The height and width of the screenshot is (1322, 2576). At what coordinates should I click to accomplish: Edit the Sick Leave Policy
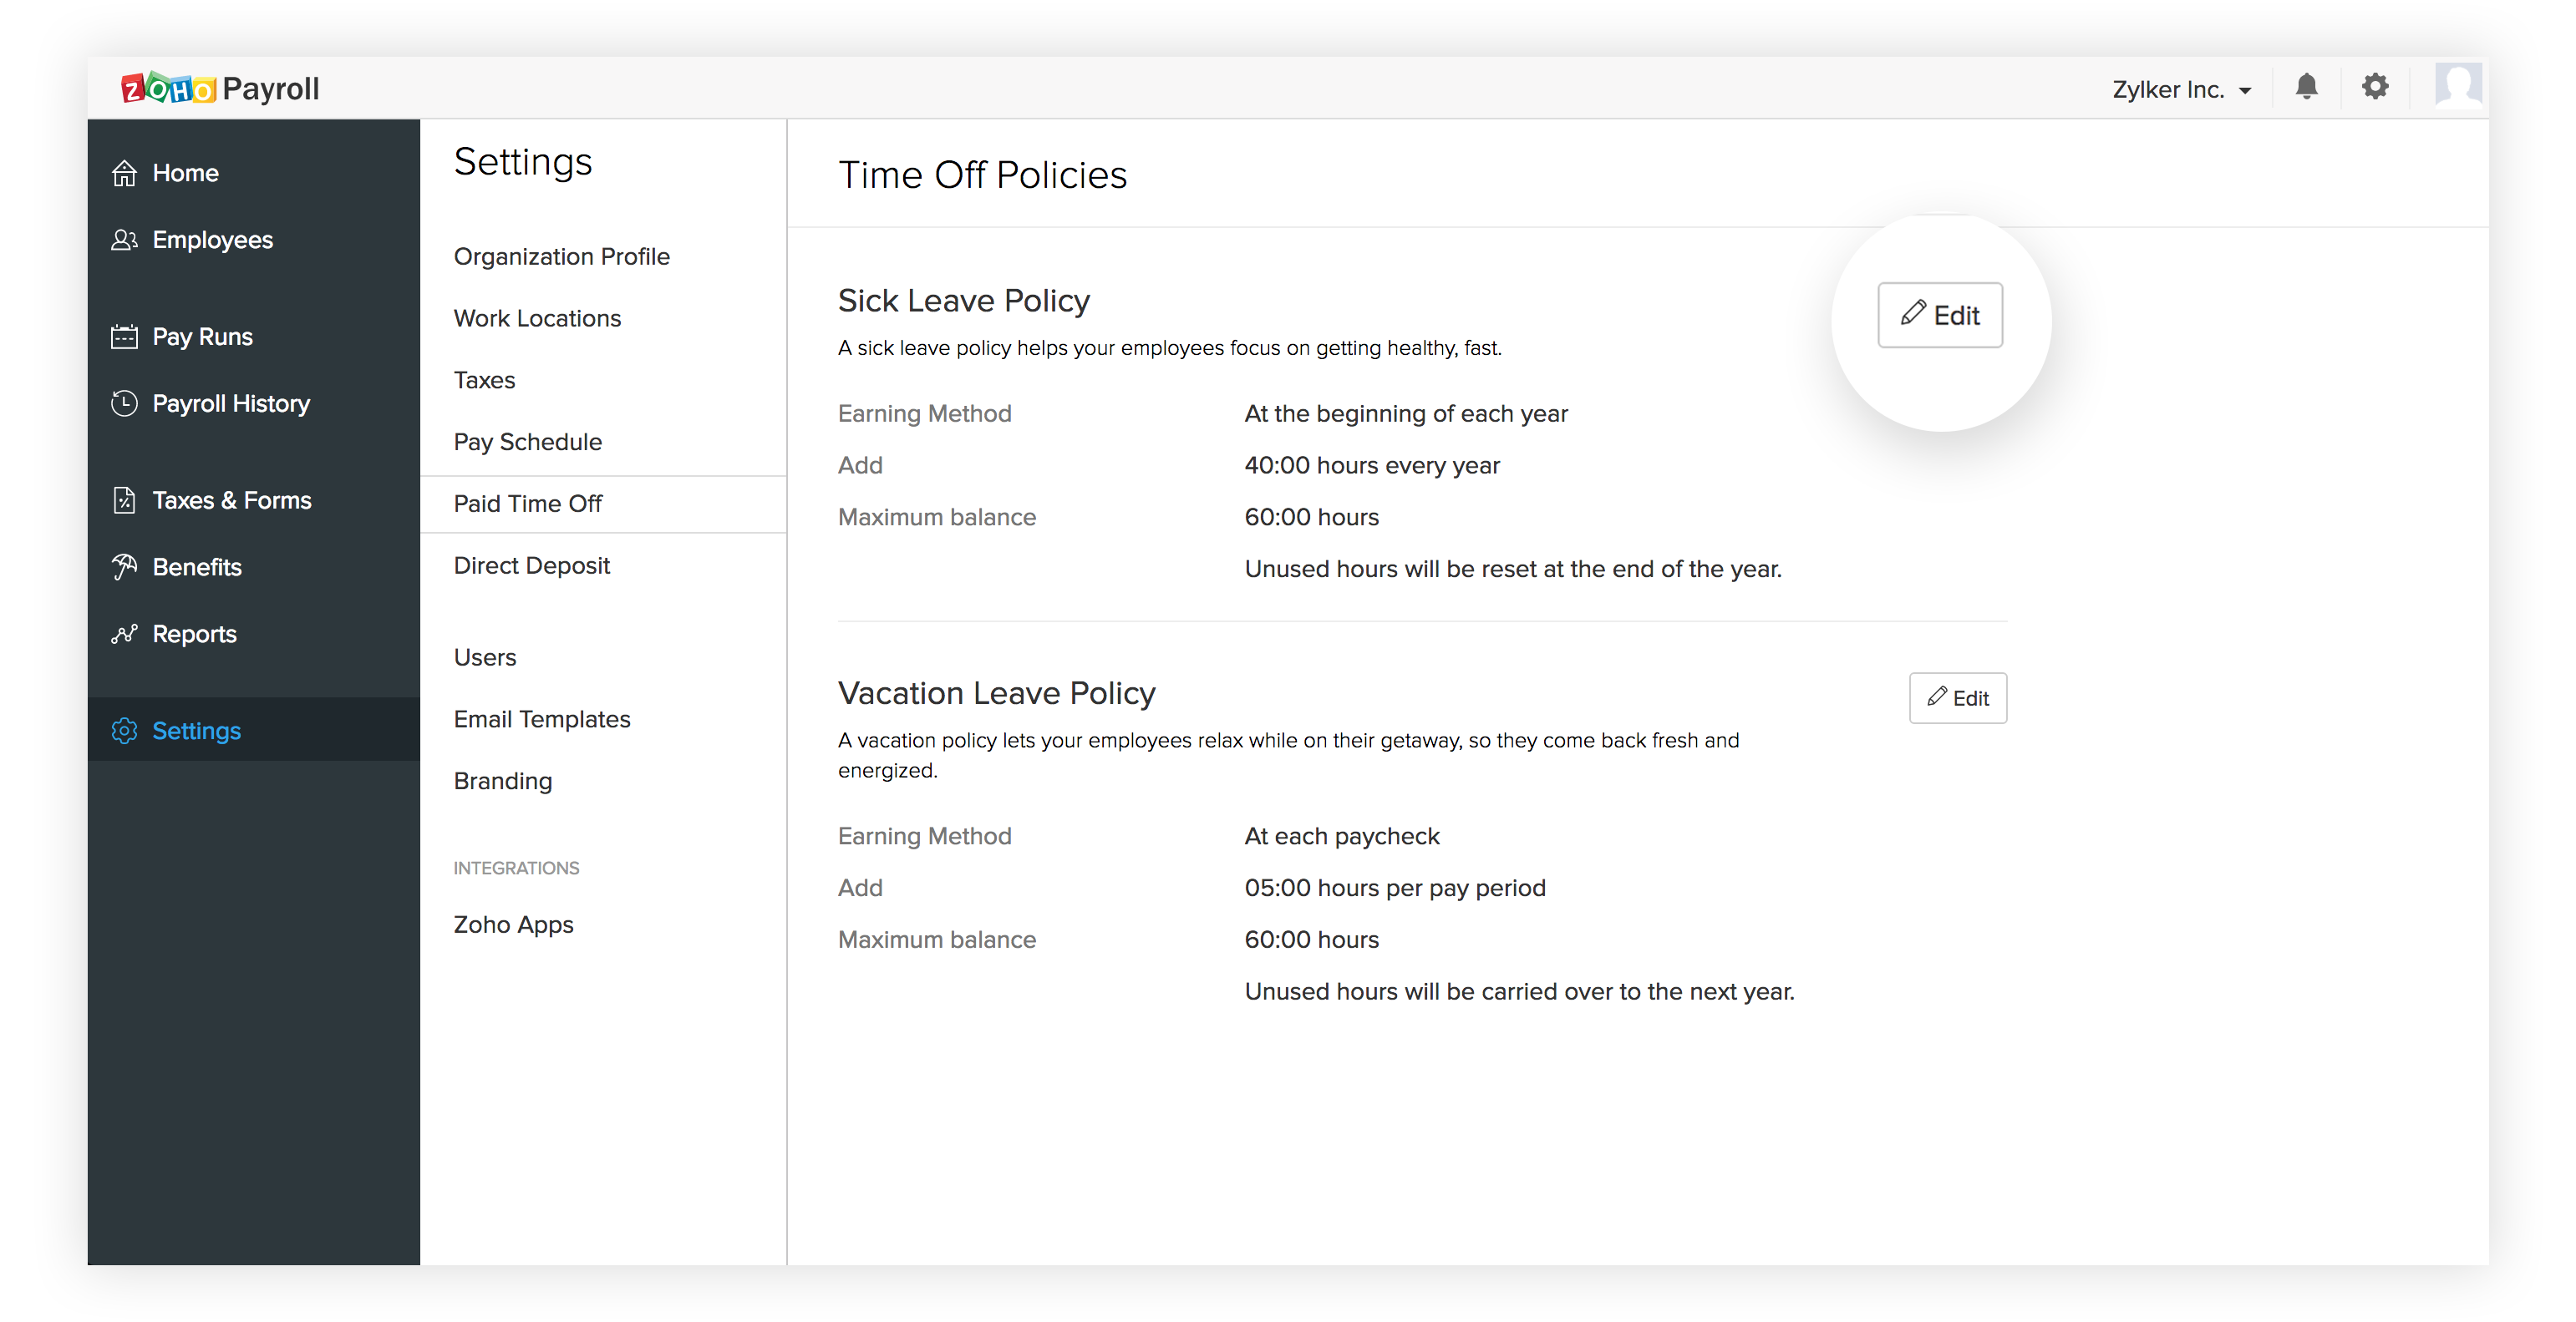[x=1939, y=316]
